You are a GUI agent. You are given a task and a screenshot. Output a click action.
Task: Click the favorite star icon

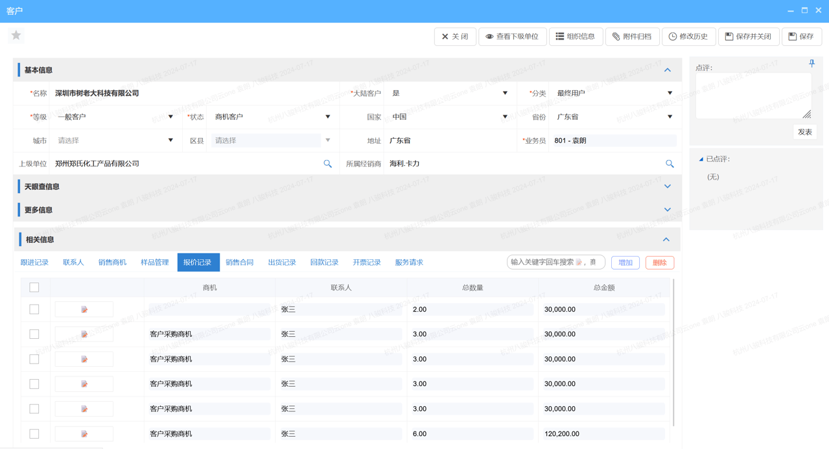(x=16, y=36)
